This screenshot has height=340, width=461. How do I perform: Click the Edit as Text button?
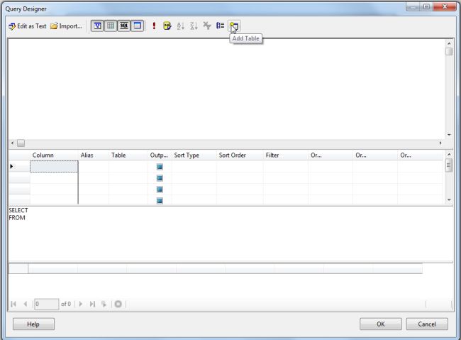coord(28,26)
